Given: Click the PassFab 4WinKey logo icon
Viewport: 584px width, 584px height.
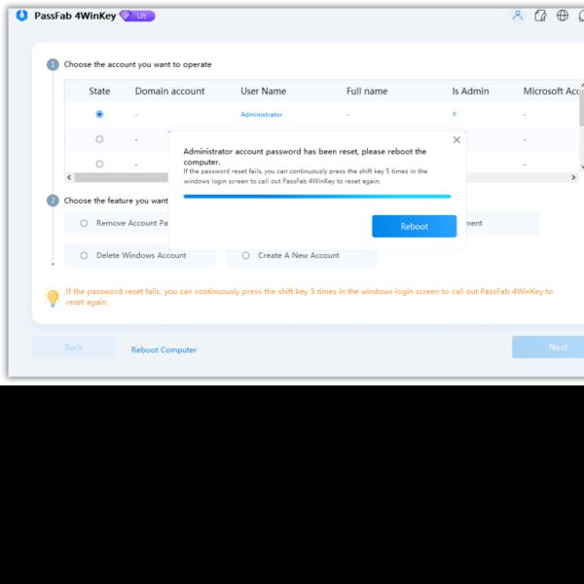Looking at the screenshot, I should tap(22, 16).
